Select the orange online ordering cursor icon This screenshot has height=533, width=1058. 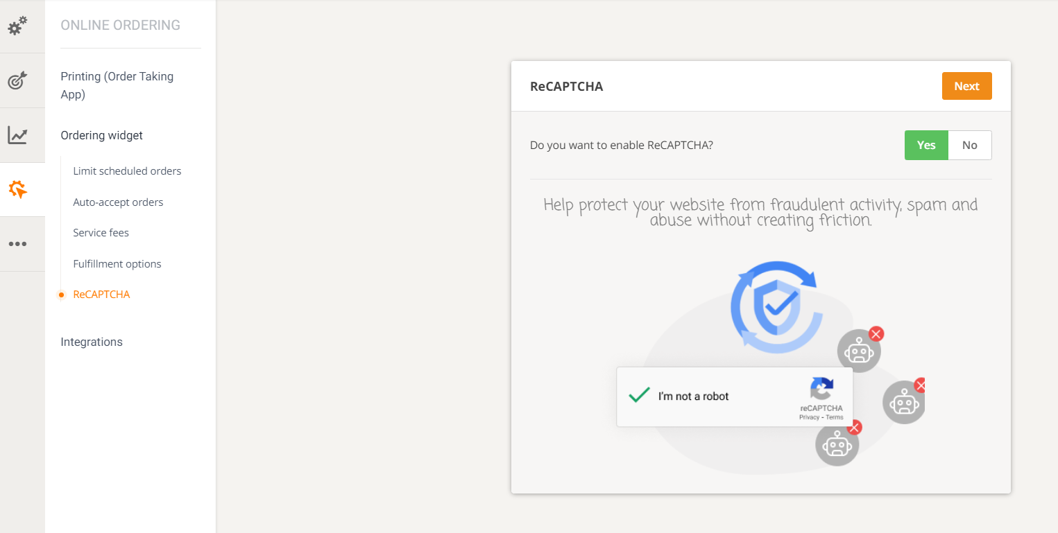tap(17, 189)
